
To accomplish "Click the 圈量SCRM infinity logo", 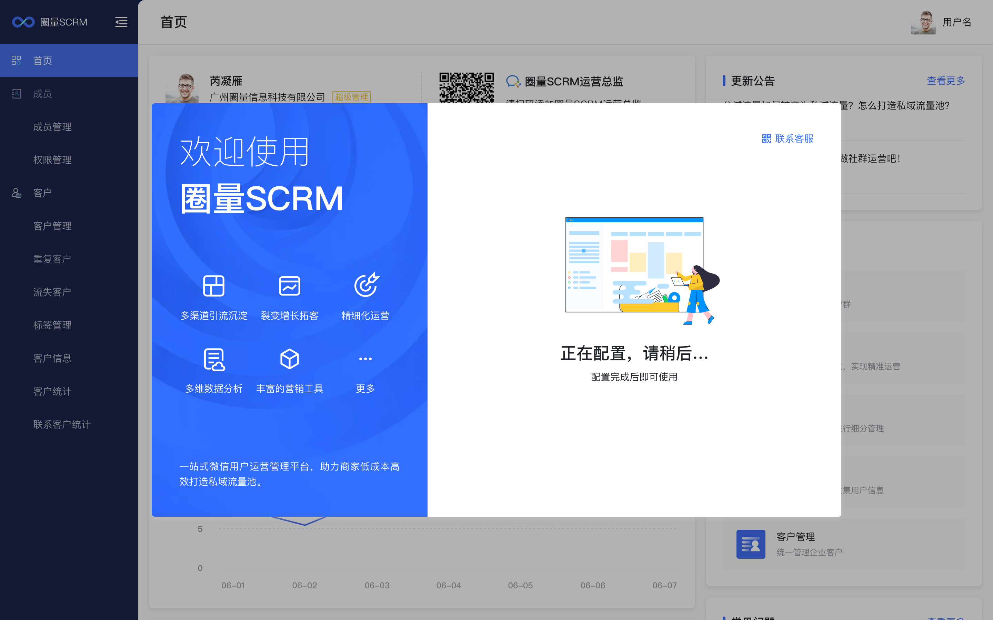I will pos(23,22).
